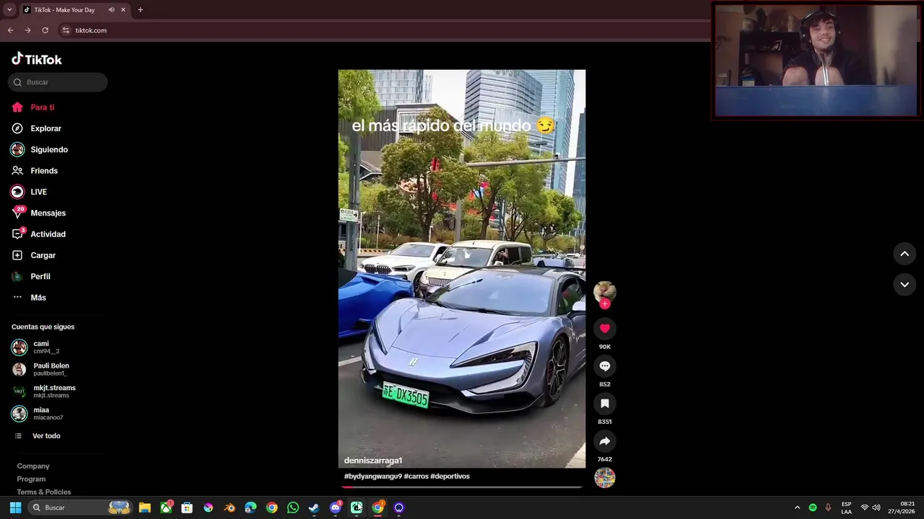Go to previous video with up chevron
Screen dimensions: 924x519
pyautogui.click(x=905, y=254)
